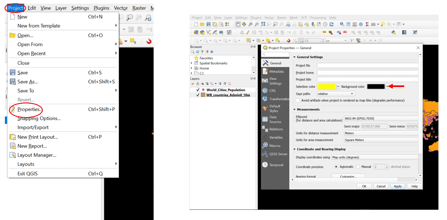Click the Refresh map icon in toolbar
The height and width of the screenshot is (220, 447).
(x=331, y=24)
